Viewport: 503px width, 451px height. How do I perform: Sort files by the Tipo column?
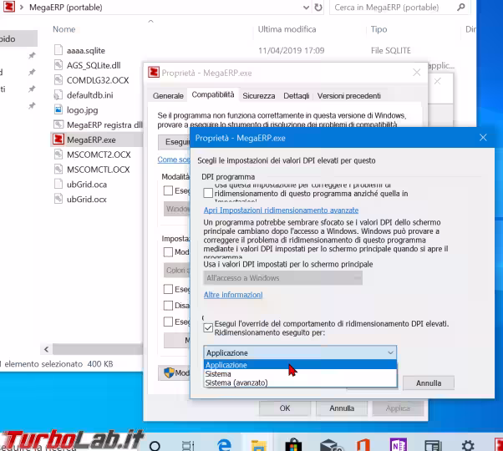coord(379,29)
